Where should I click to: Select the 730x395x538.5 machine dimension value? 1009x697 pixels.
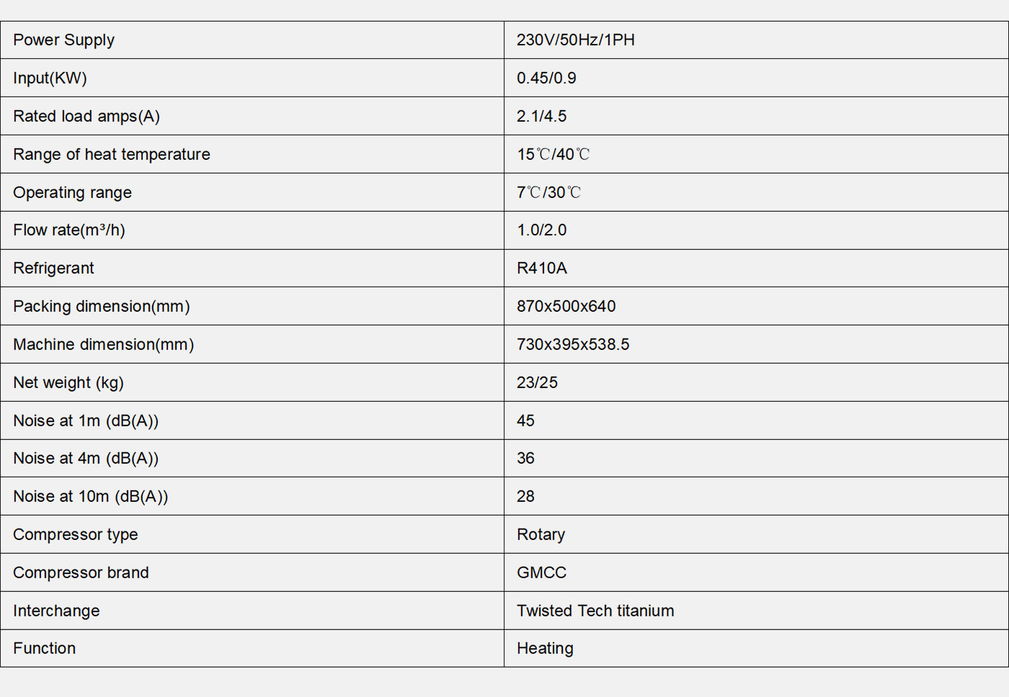(573, 345)
